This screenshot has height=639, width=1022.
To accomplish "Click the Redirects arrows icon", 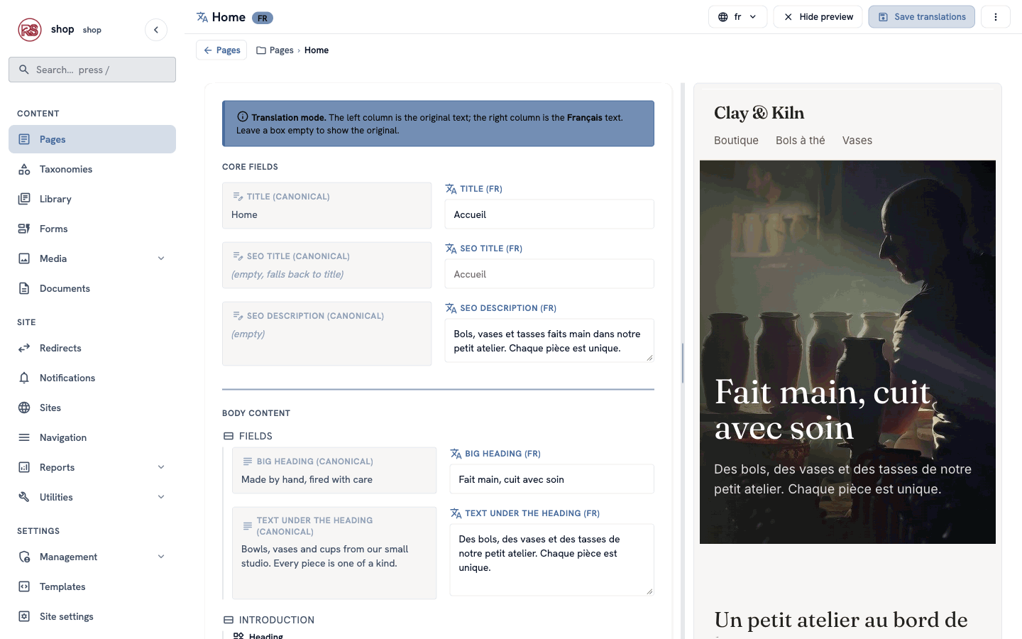I will click(24, 348).
